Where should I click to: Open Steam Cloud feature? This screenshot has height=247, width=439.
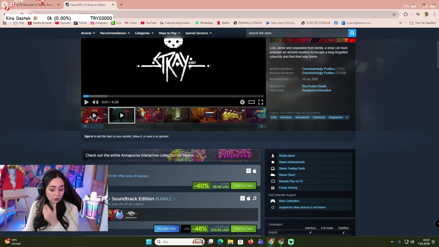click(x=287, y=175)
